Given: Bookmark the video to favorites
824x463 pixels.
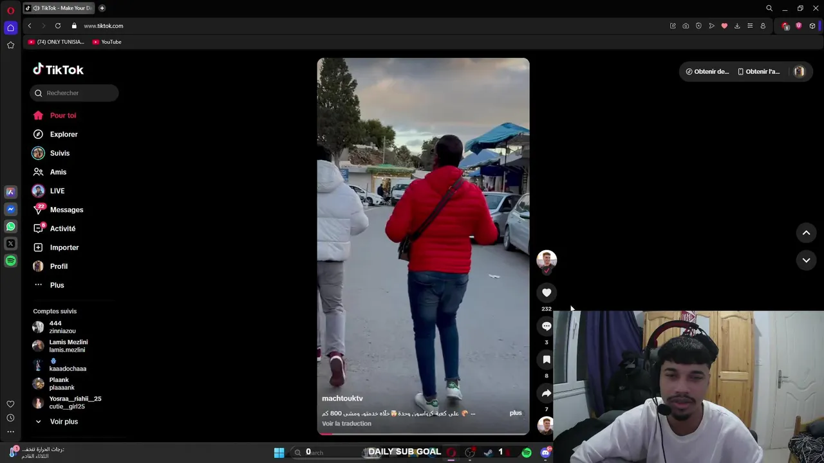Looking at the screenshot, I should click(x=547, y=359).
